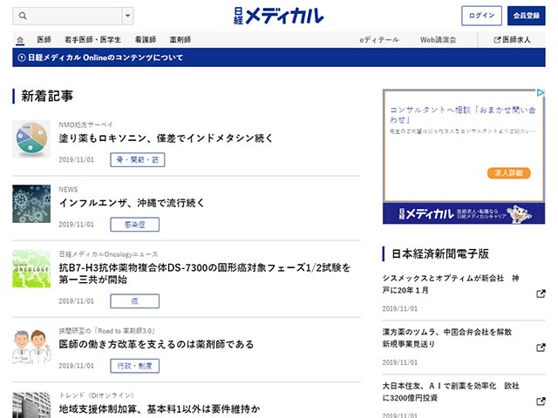Open the search box dropdown arrow
The height and width of the screenshot is (418, 558).
tap(128, 16)
